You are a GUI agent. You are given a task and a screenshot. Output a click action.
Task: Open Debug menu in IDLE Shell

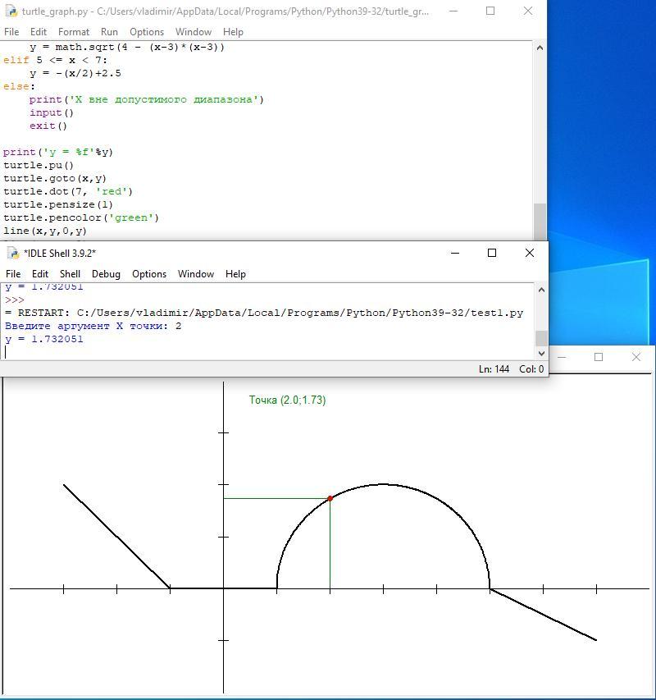click(x=106, y=273)
